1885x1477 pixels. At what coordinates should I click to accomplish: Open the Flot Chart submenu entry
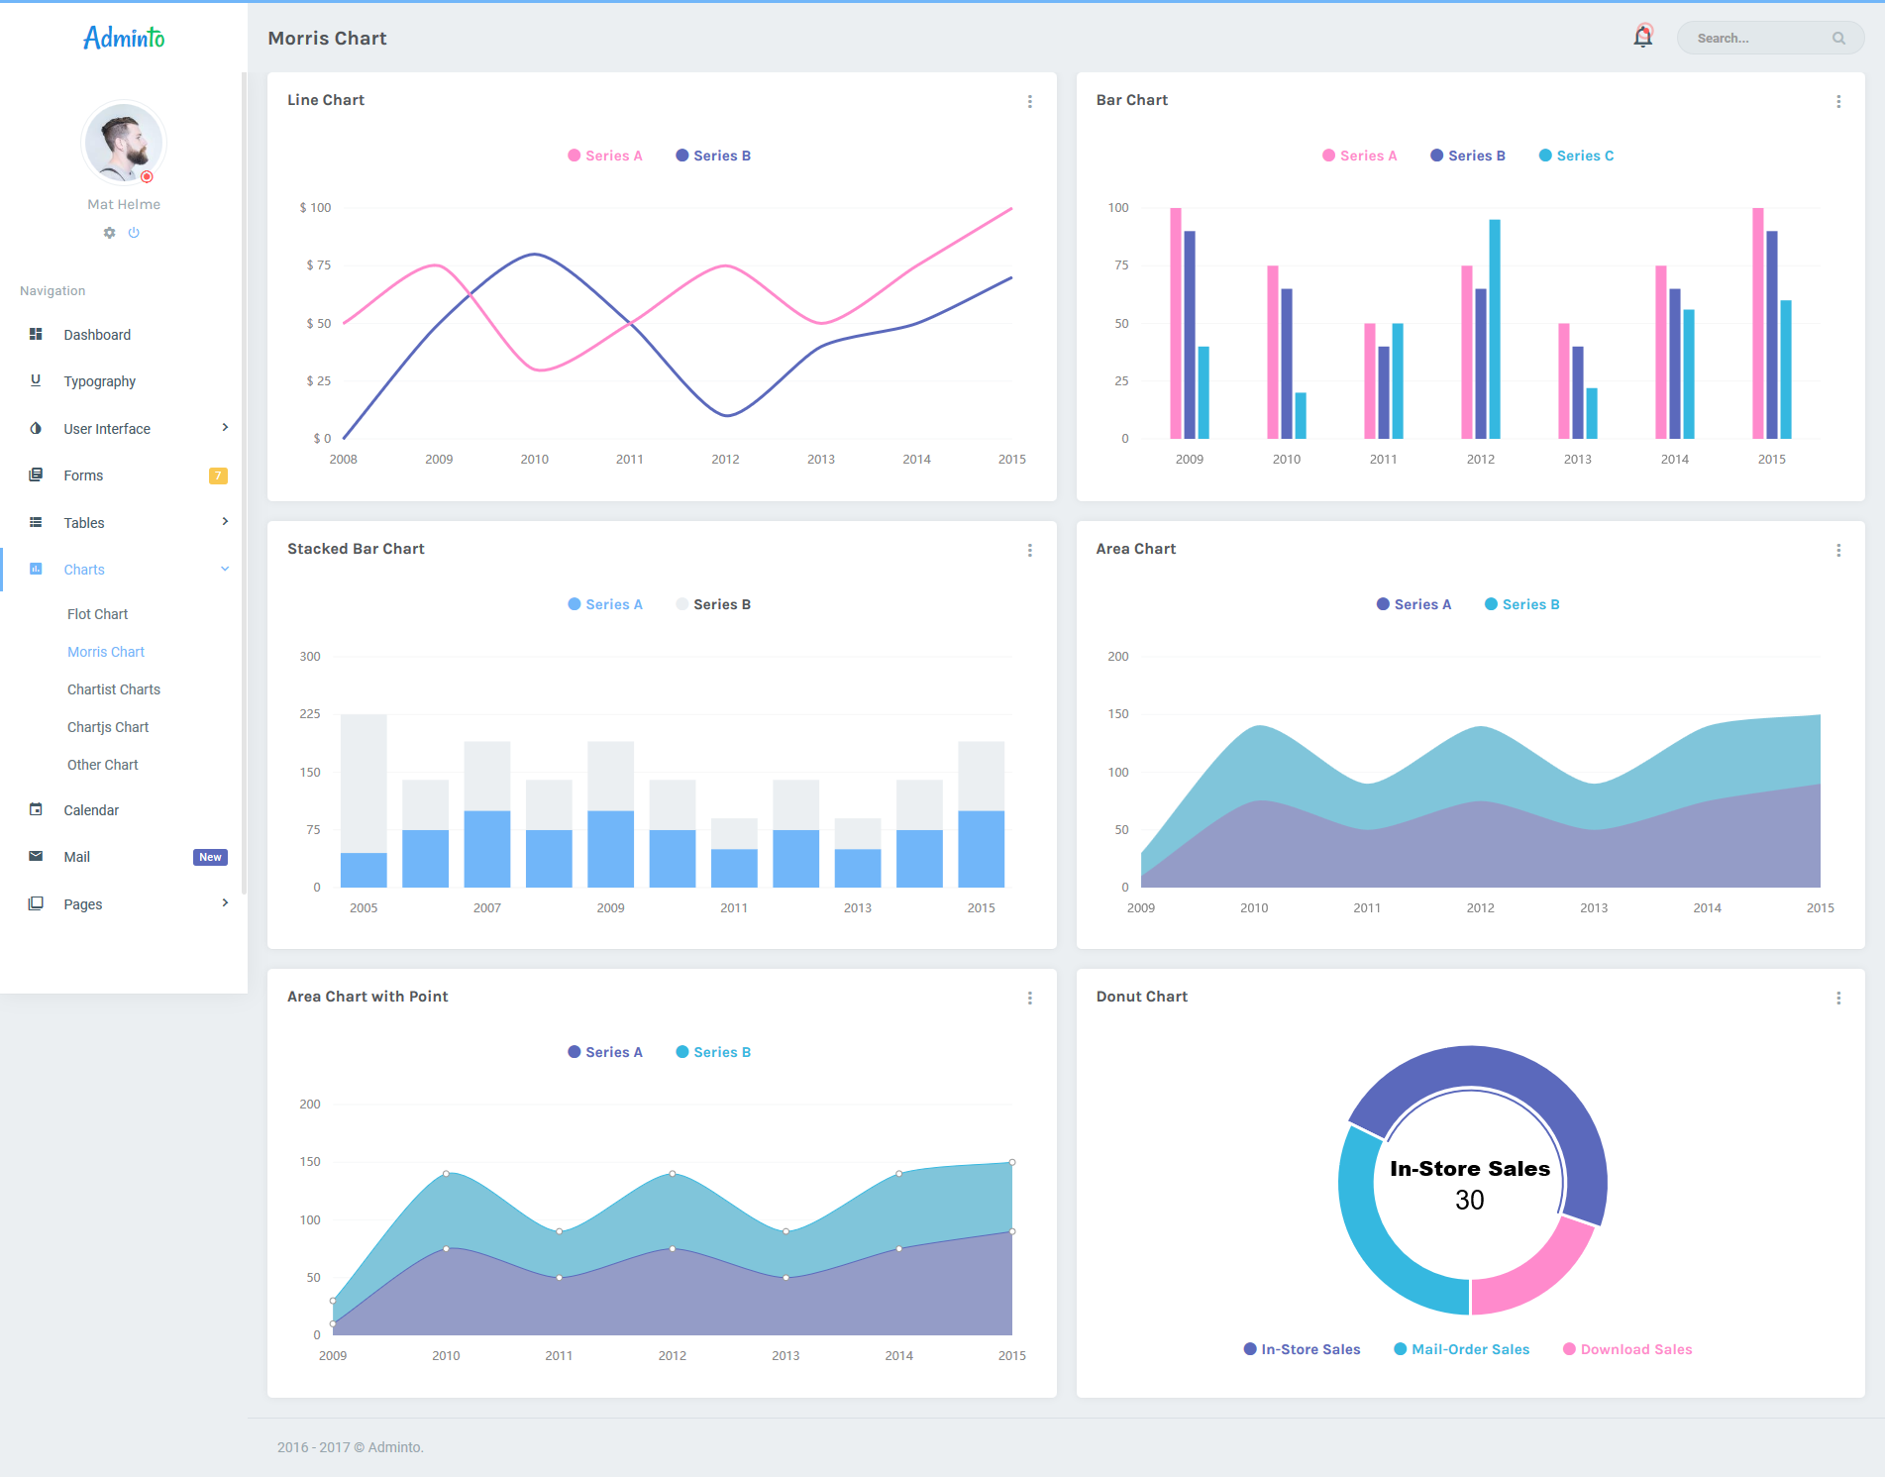97,613
